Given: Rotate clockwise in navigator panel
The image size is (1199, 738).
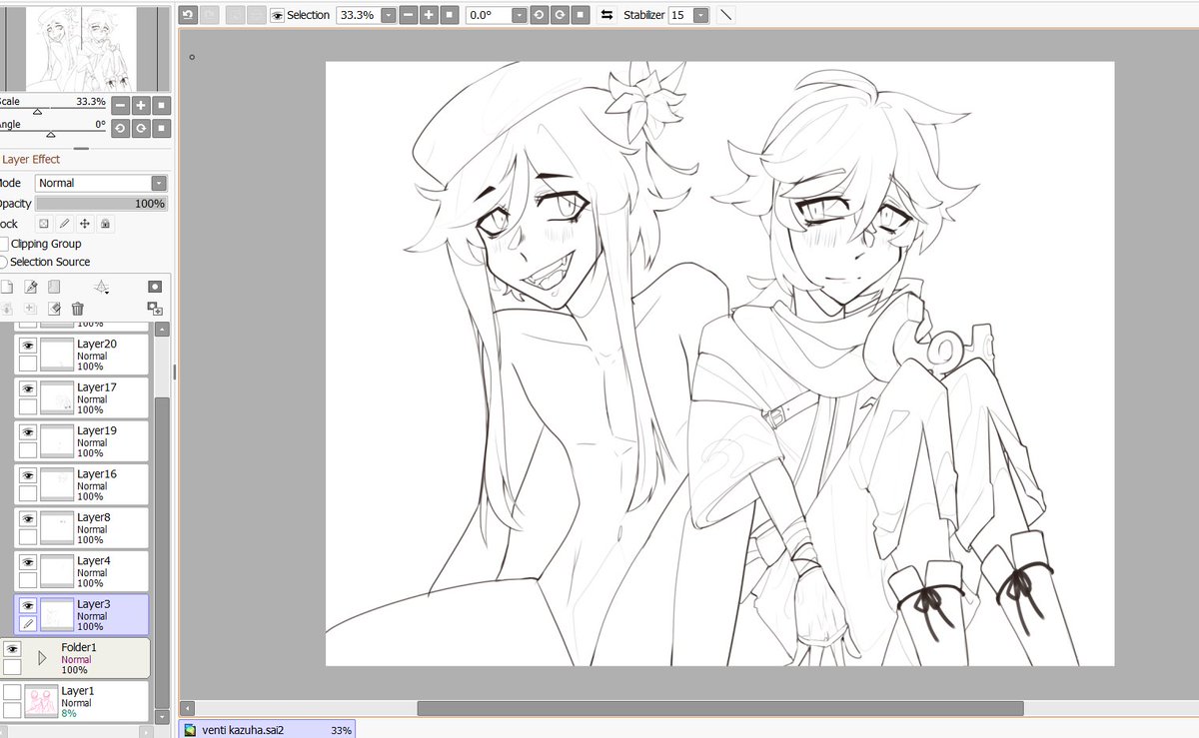Looking at the screenshot, I should coord(141,128).
